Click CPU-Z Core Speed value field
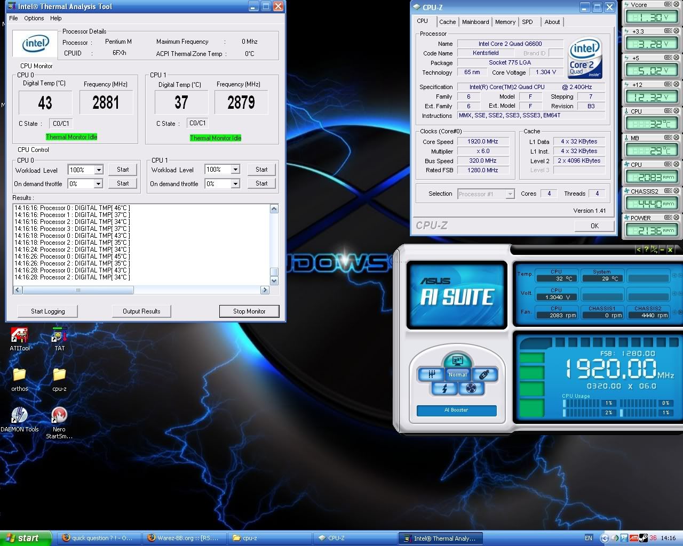 (x=483, y=142)
